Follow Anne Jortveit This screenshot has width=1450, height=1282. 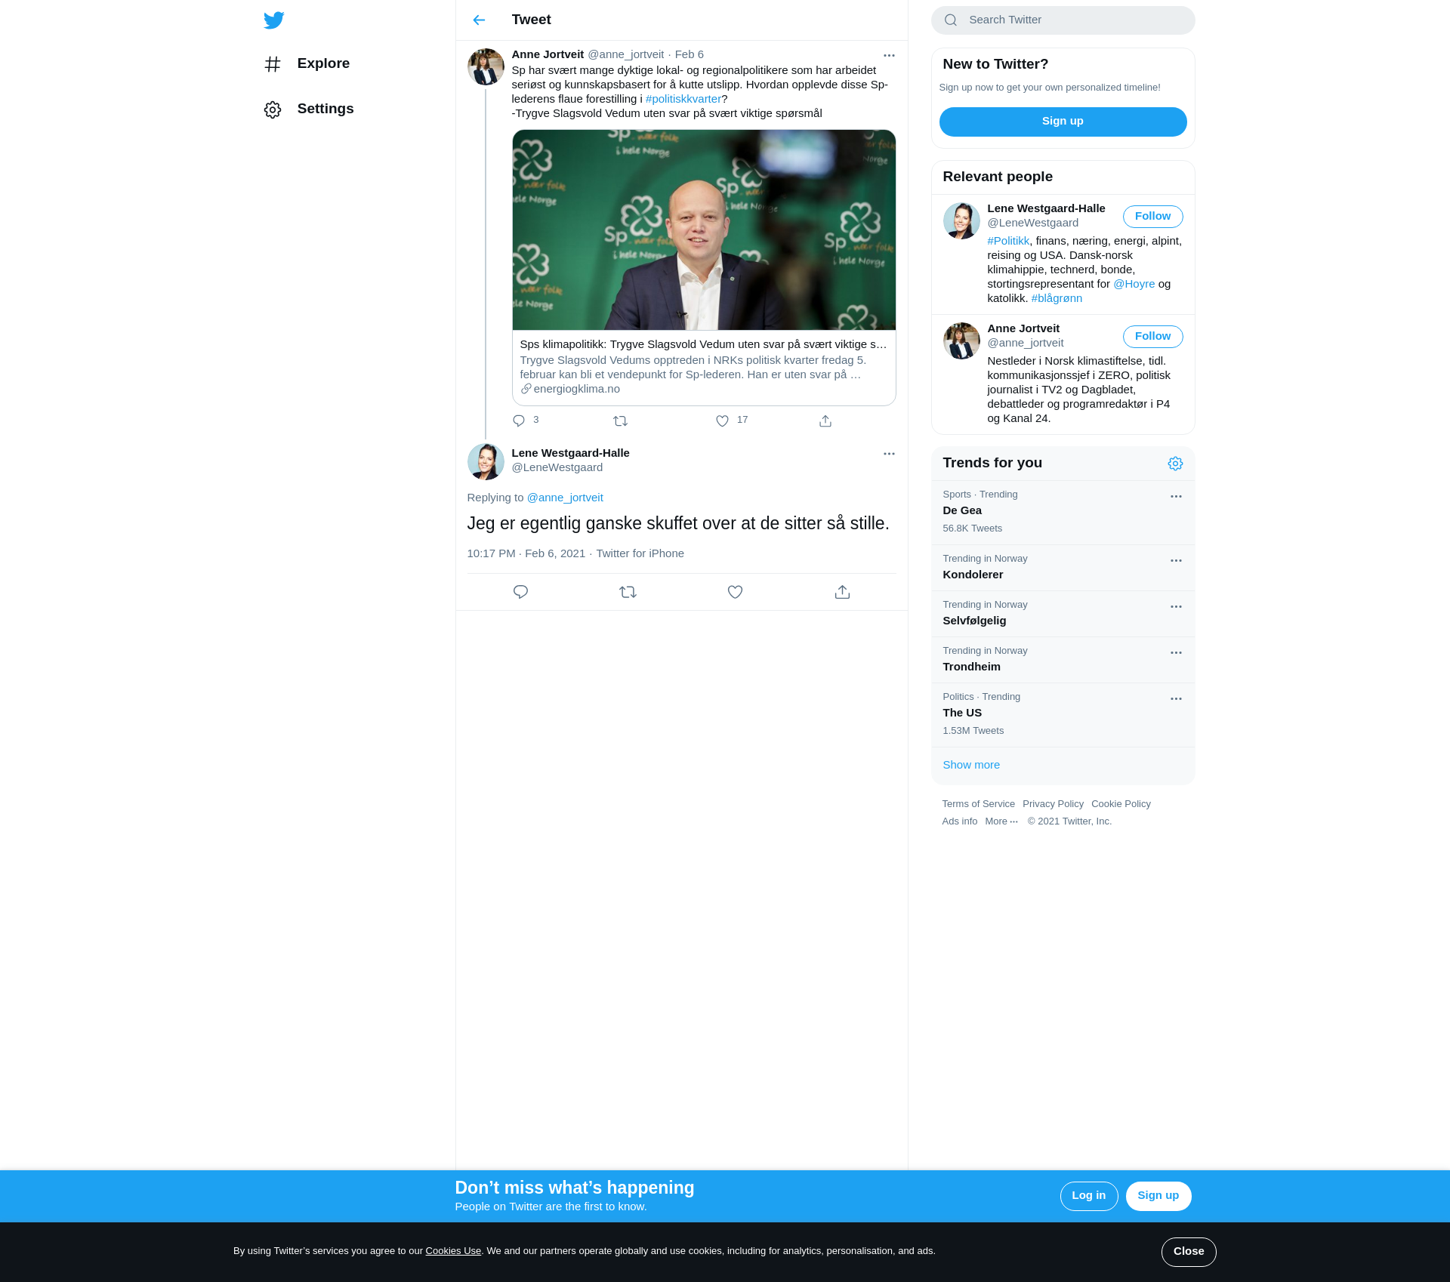[1152, 337]
